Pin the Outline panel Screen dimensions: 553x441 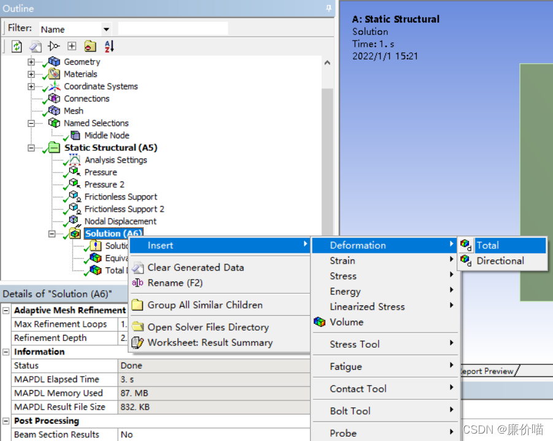tap(329, 8)
